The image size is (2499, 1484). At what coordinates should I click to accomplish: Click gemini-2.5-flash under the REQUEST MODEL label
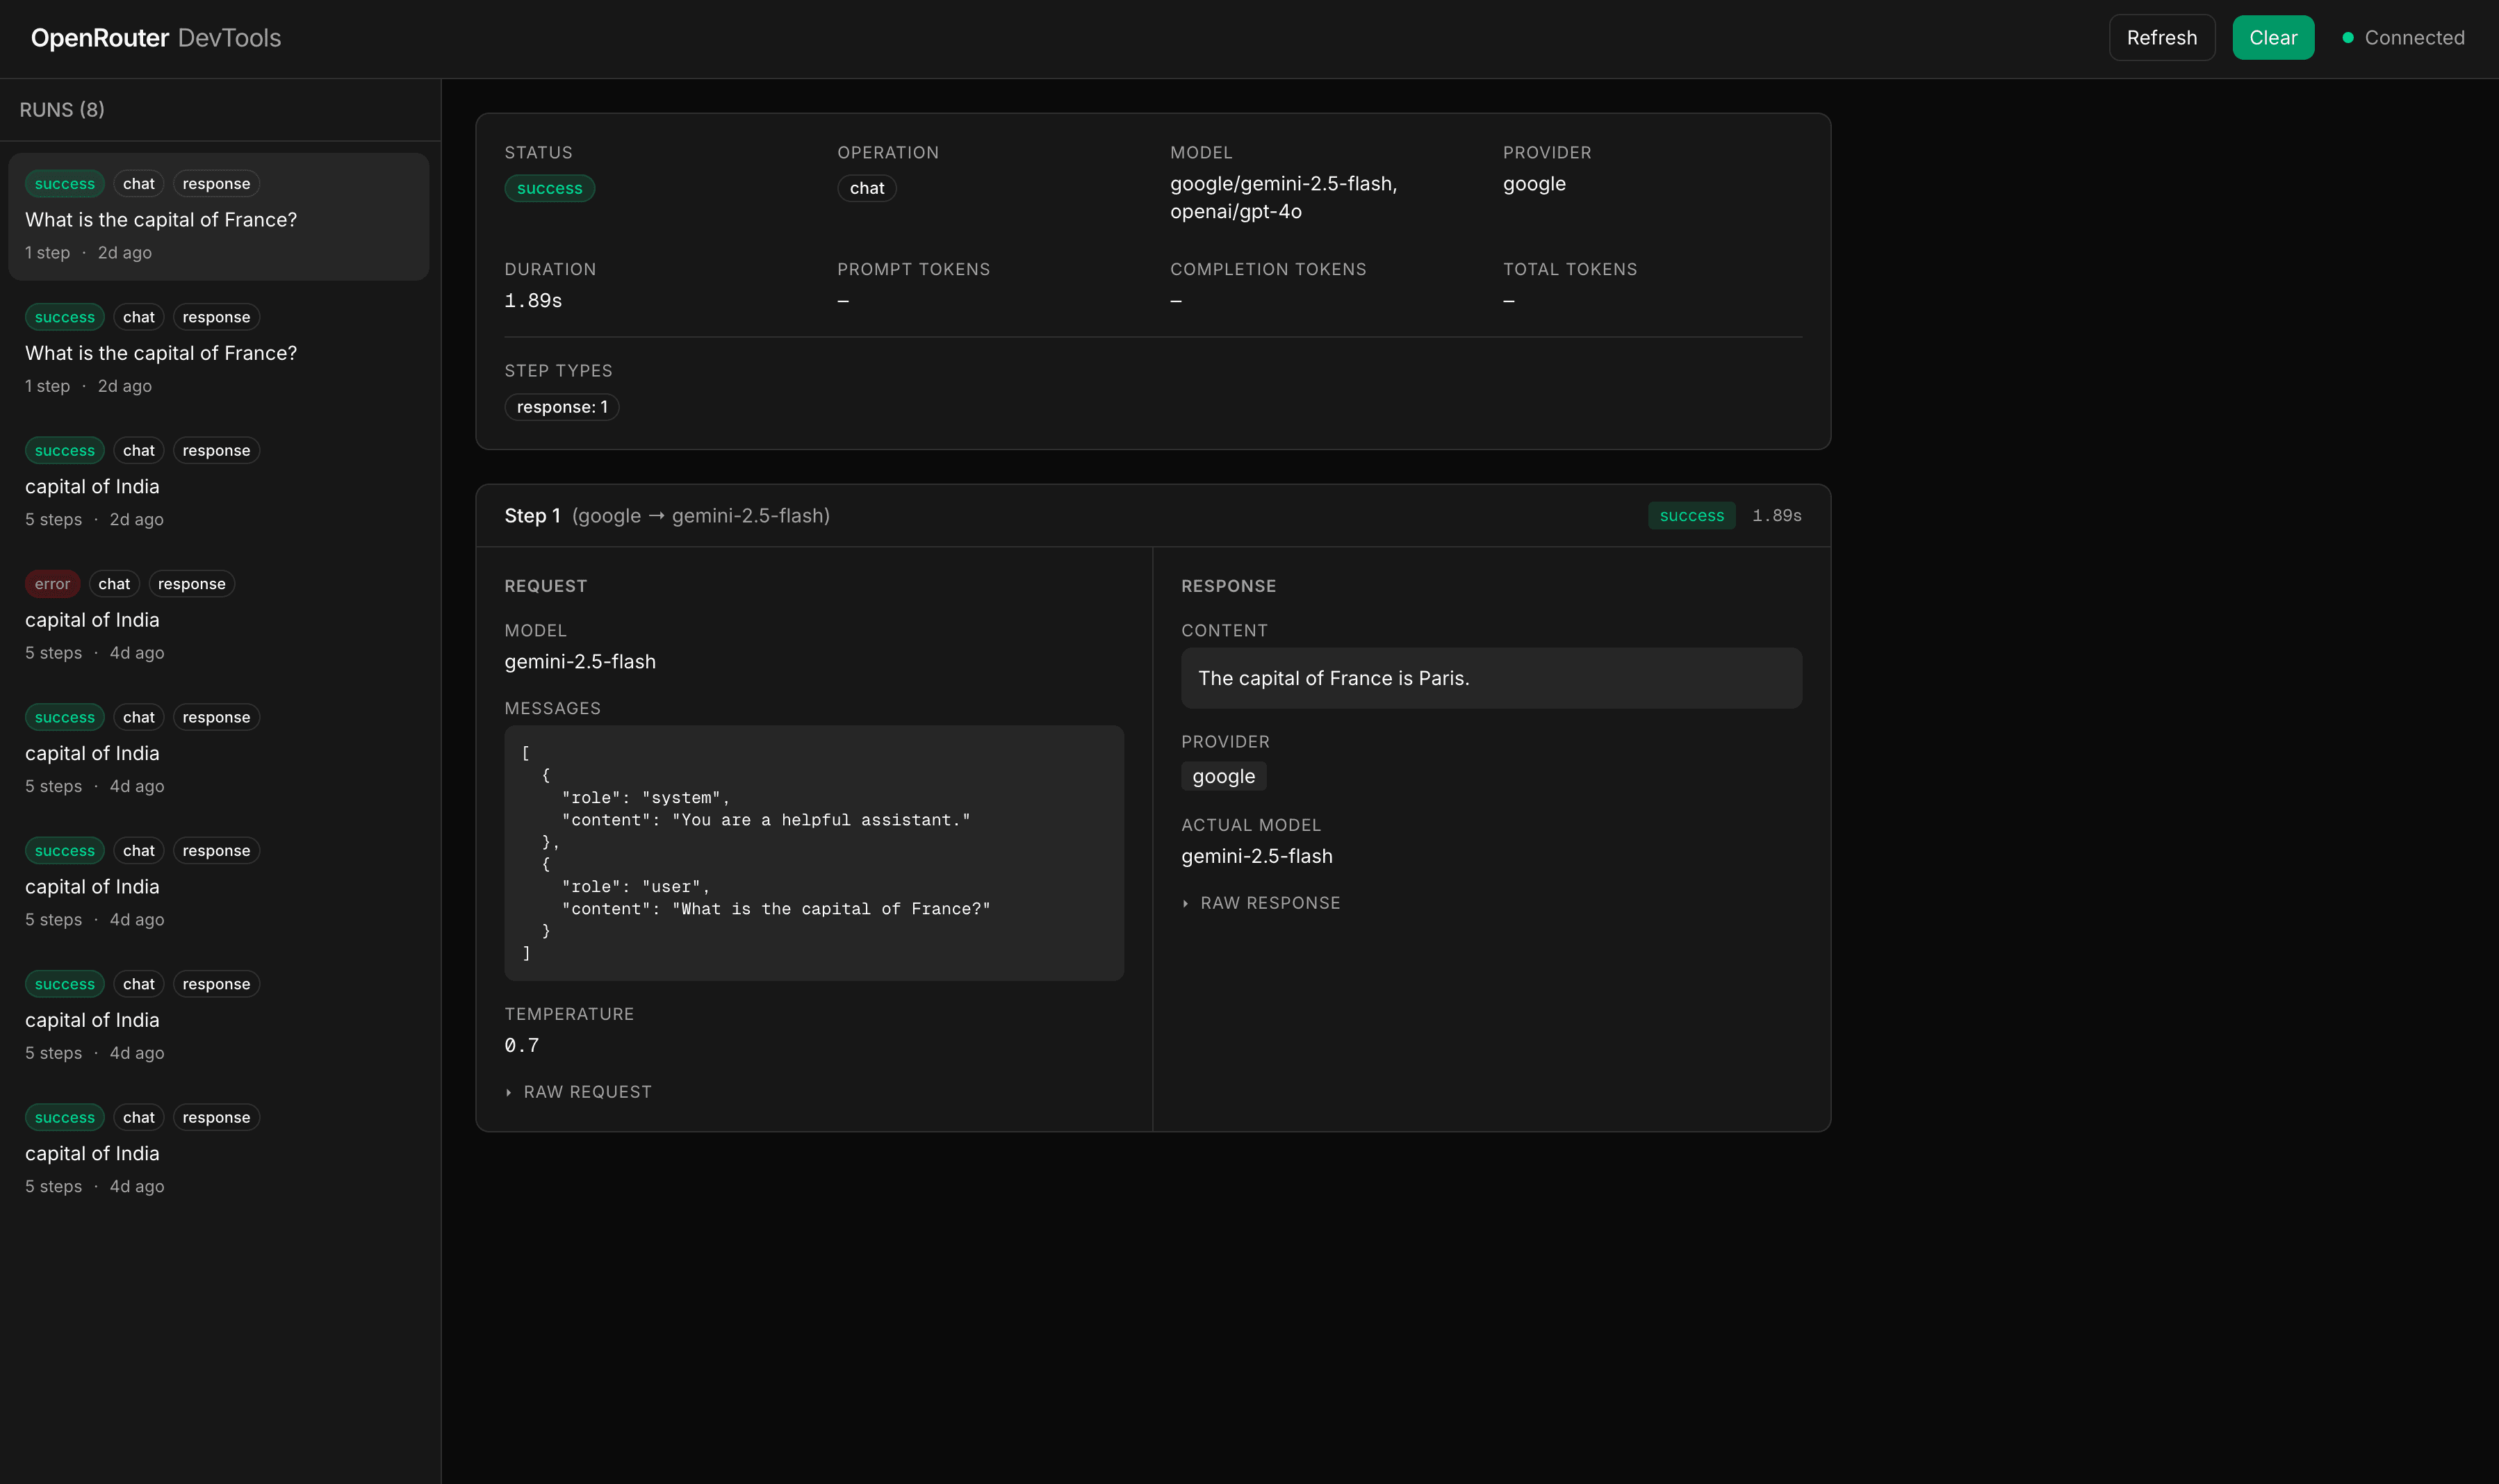580,662
